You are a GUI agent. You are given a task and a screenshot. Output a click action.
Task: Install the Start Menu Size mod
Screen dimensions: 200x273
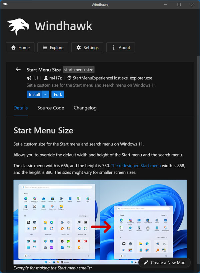[x=34, y=94]
